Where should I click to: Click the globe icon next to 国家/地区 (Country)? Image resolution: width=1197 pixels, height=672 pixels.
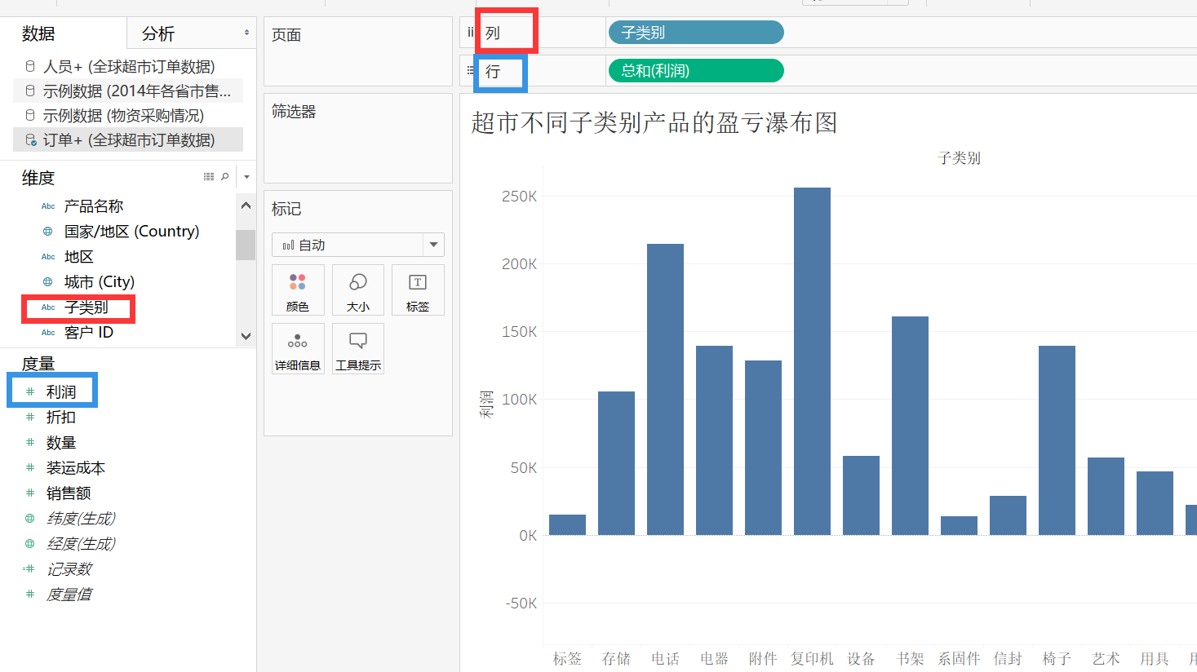pyautogui.click(x=48, y=232)
